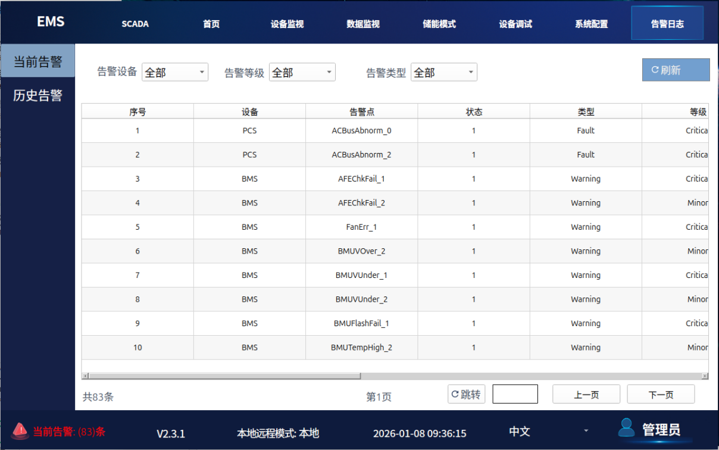This screenshot has height=450, width=719.
Task: Switch to the SCADA tab
Action: click(x=135, y=24)
